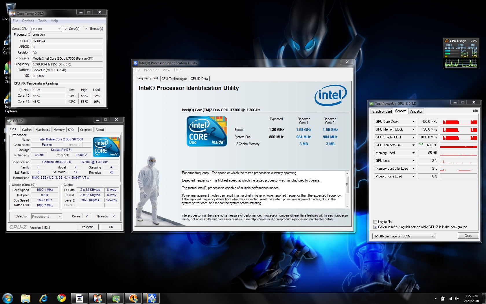Image resolution: width=486 pixels, height=304 pixels.
Task: Show hidden tray icons arrow
Action: coord(436,298)
